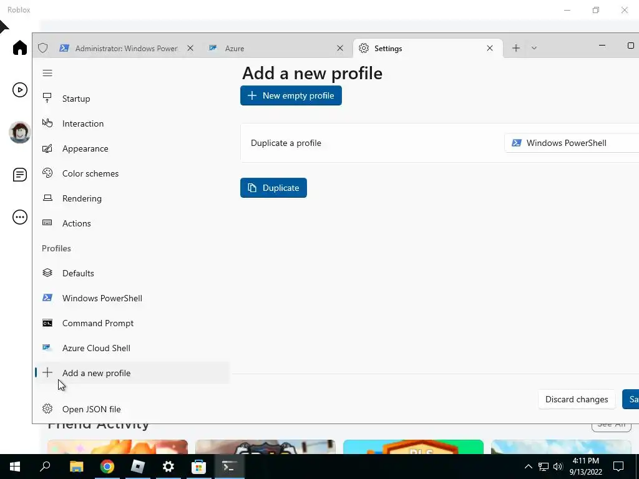639x479 pixels.
Task: Open taskbar Search magnifier
Action: (45, 467)
